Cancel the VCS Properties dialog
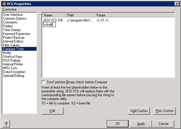Image resolution: width=181 pixels, height=129 pixels. pos(163,124)
